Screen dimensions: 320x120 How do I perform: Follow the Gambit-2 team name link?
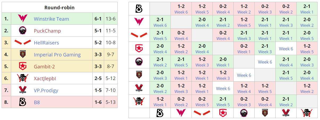click(x=44, y=66)
